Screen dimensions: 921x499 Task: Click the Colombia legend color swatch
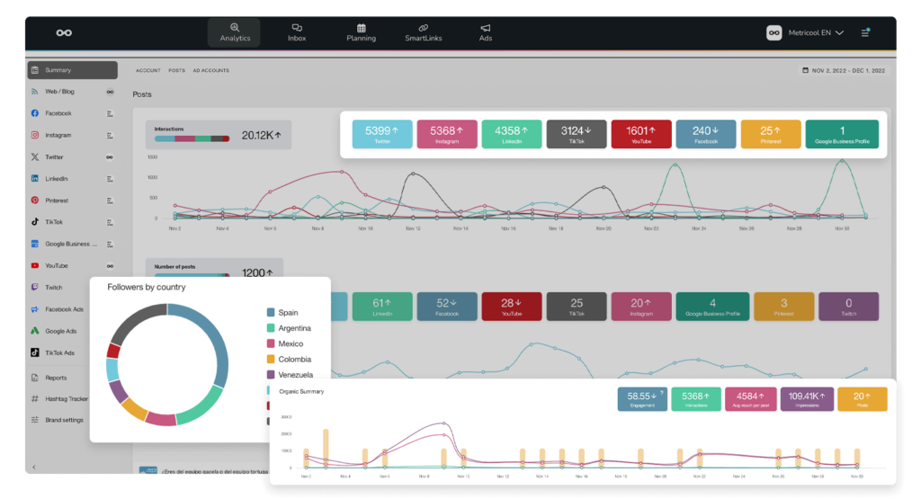coord(271,360)
